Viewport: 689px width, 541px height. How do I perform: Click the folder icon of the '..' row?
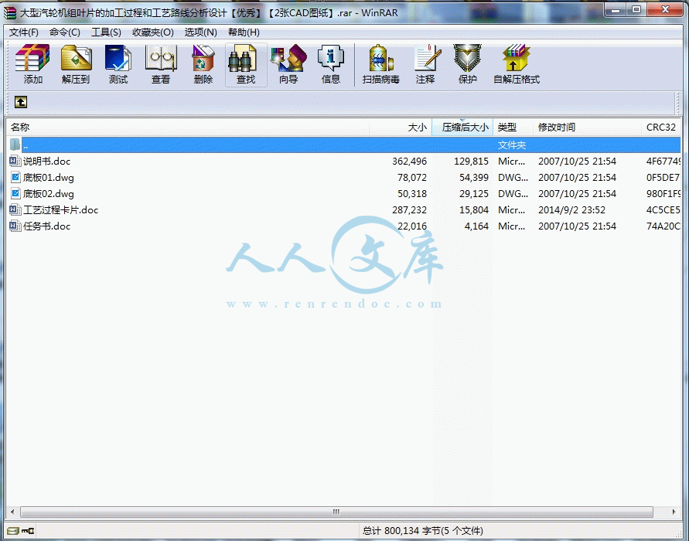[x=15, y=145]
